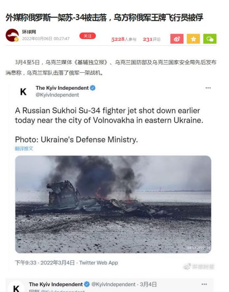The height and width of the screenshot is (292, 229).
Task: Share article via the Weibo icon
Action: 177,39
